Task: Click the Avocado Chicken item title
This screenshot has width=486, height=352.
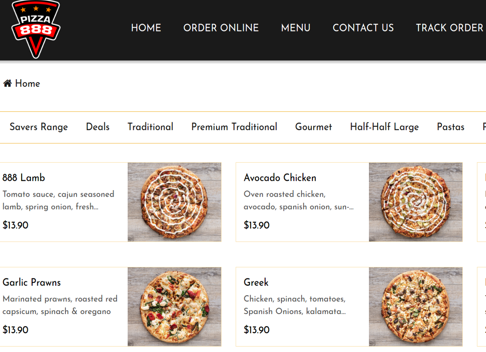Action: tap(280, 177)
